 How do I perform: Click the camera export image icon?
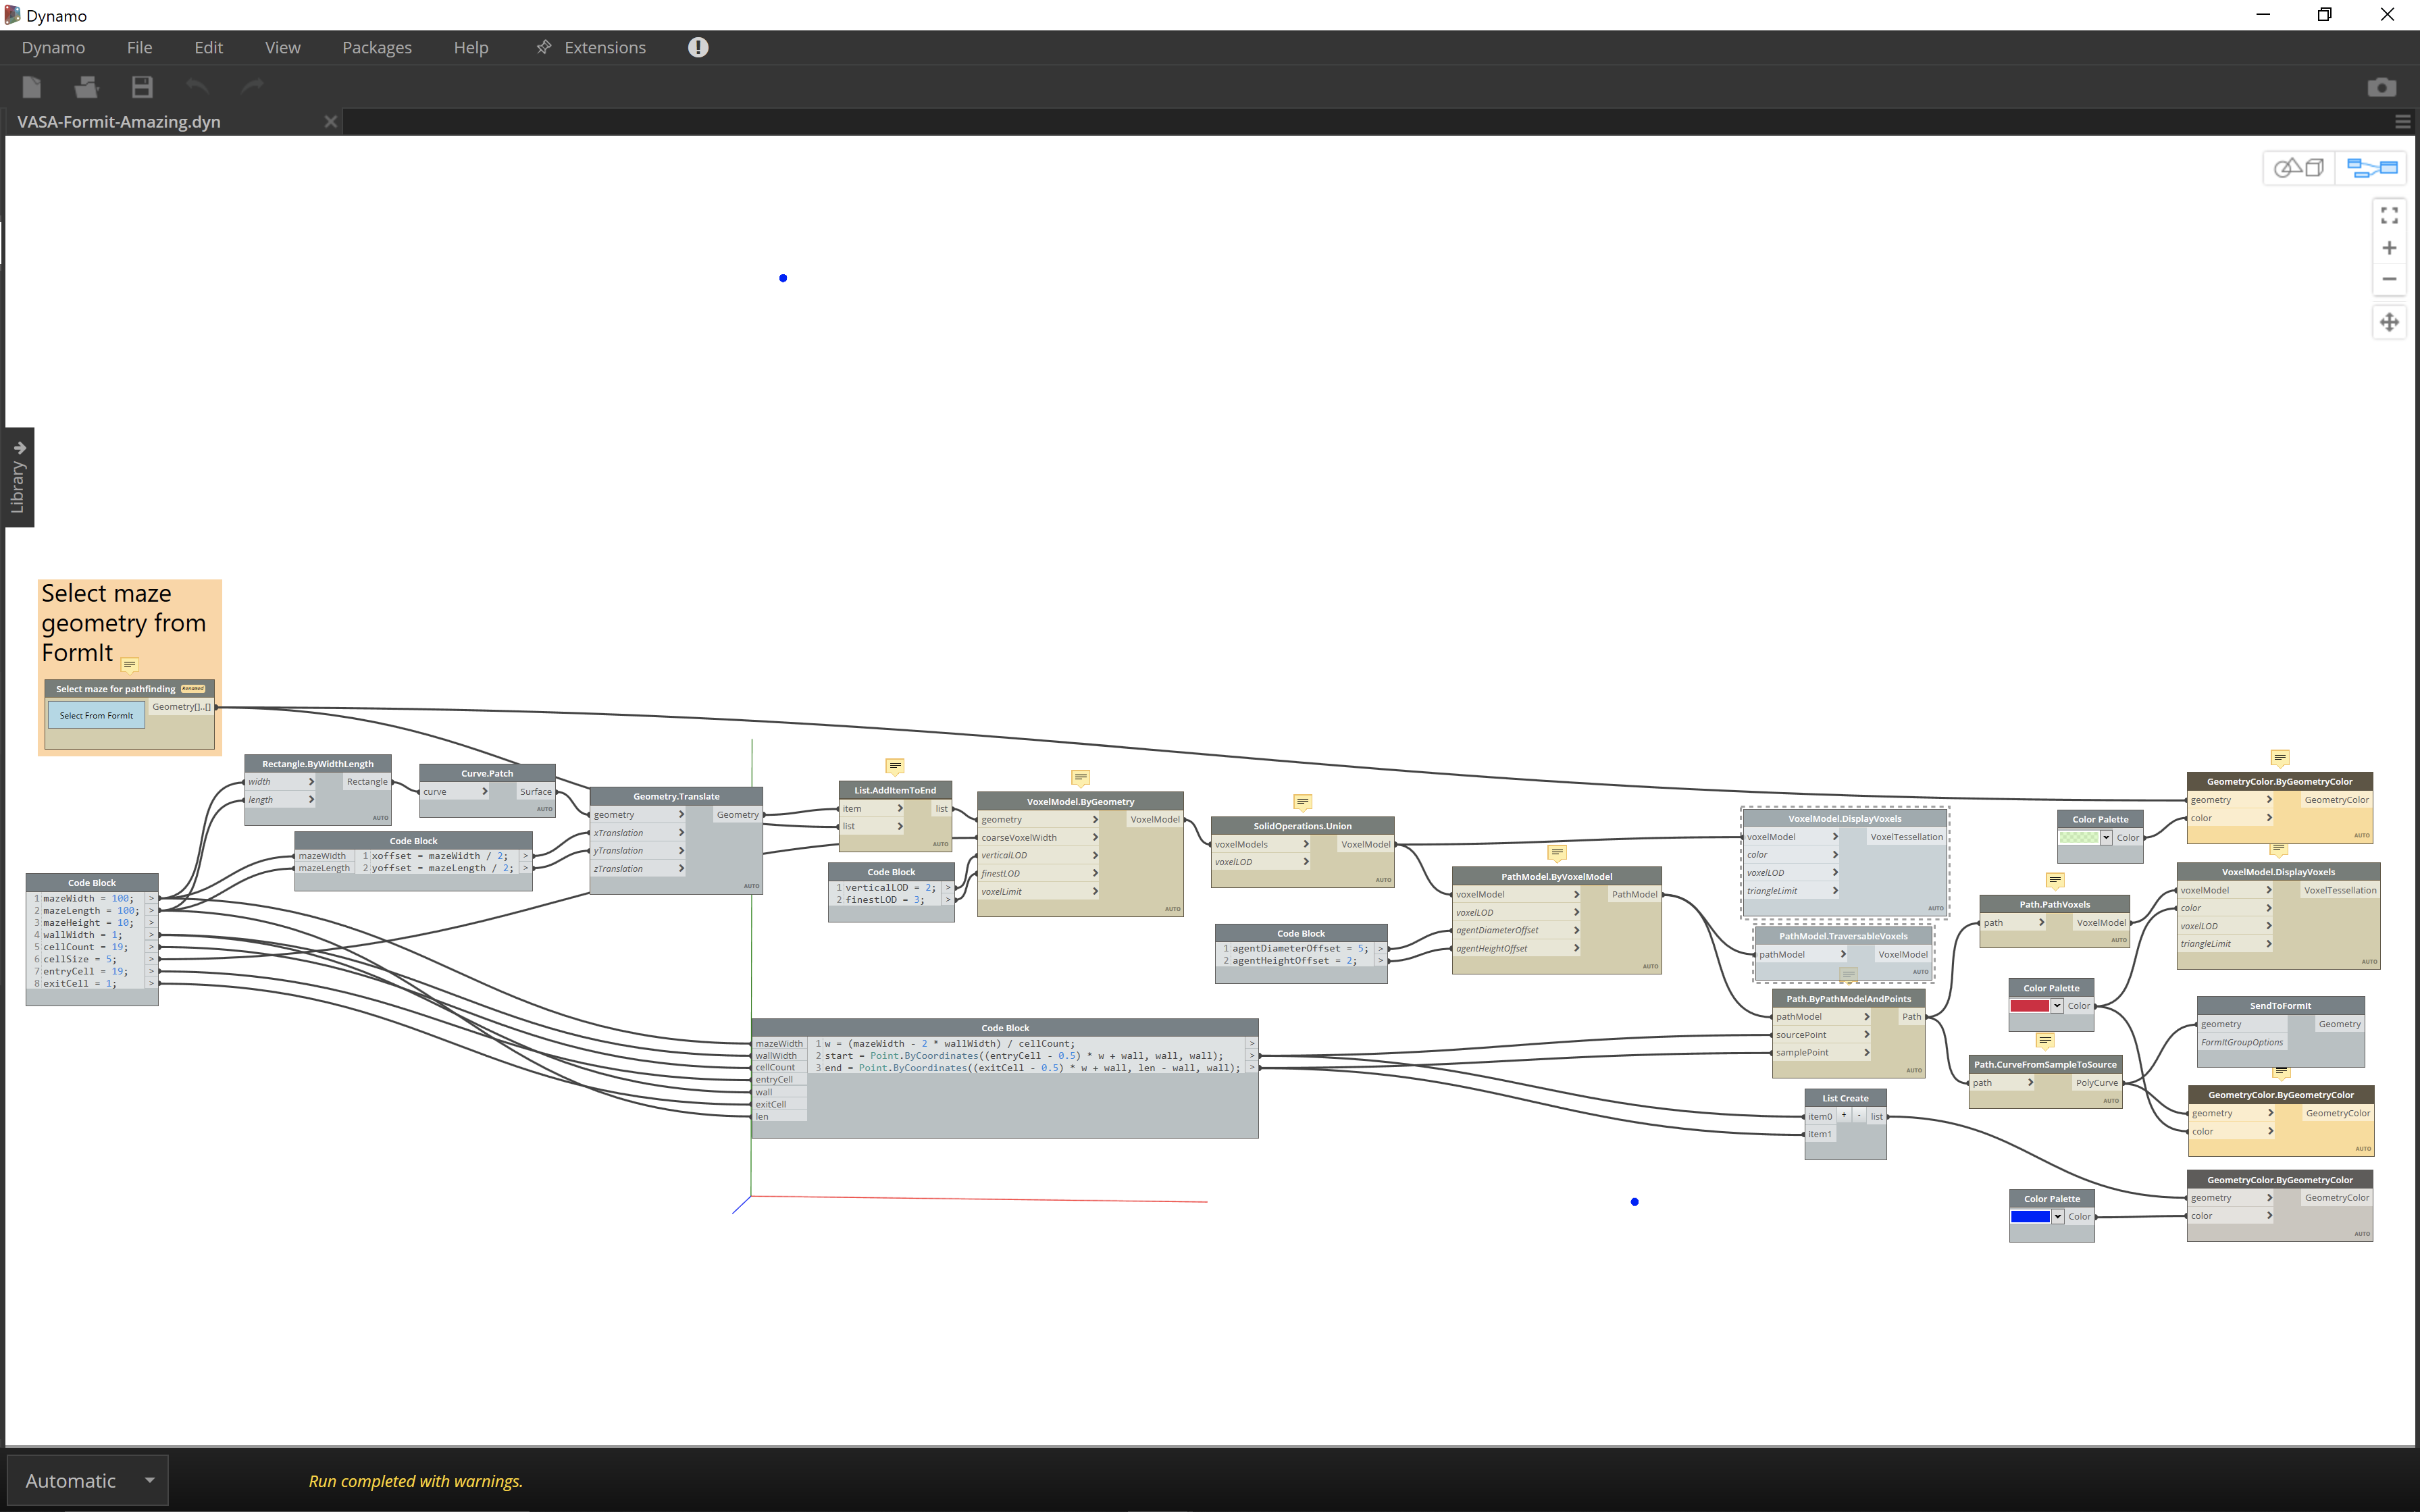point(2381,87)
